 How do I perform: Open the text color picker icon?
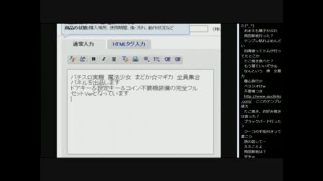125,59
